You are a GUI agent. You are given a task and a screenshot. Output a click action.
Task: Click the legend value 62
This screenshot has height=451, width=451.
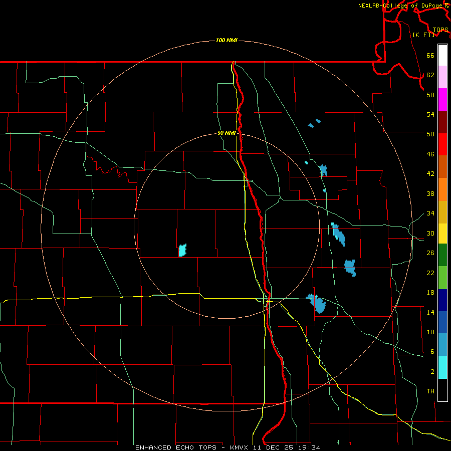click(430, 75)
